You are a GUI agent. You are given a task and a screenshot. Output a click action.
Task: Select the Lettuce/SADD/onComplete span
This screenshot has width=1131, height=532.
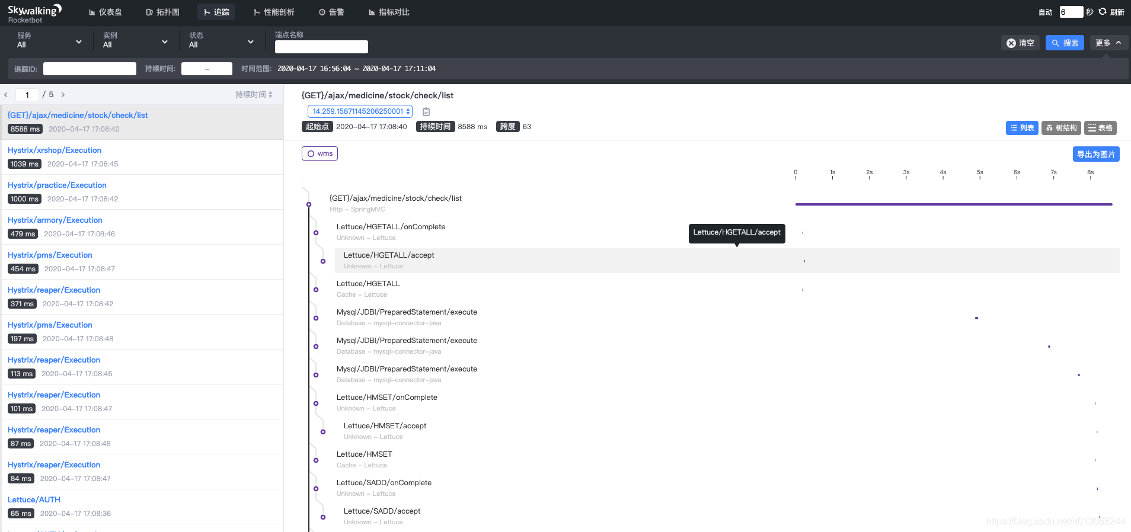click(x=384, y=483)
